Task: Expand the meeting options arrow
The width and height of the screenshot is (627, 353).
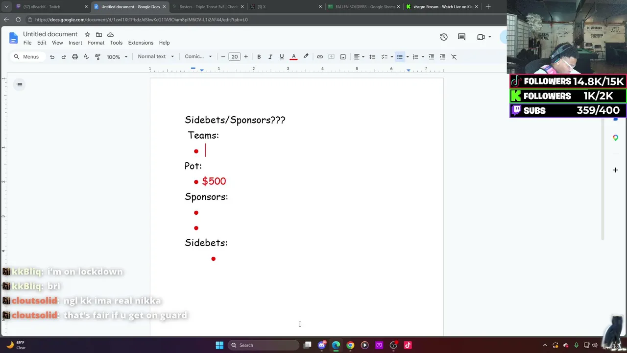Action: pyautogui.click(x=489, y=37)
